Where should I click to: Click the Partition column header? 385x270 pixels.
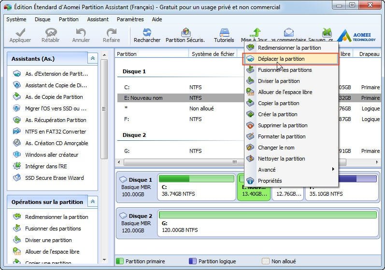click(x=152, y=54)
